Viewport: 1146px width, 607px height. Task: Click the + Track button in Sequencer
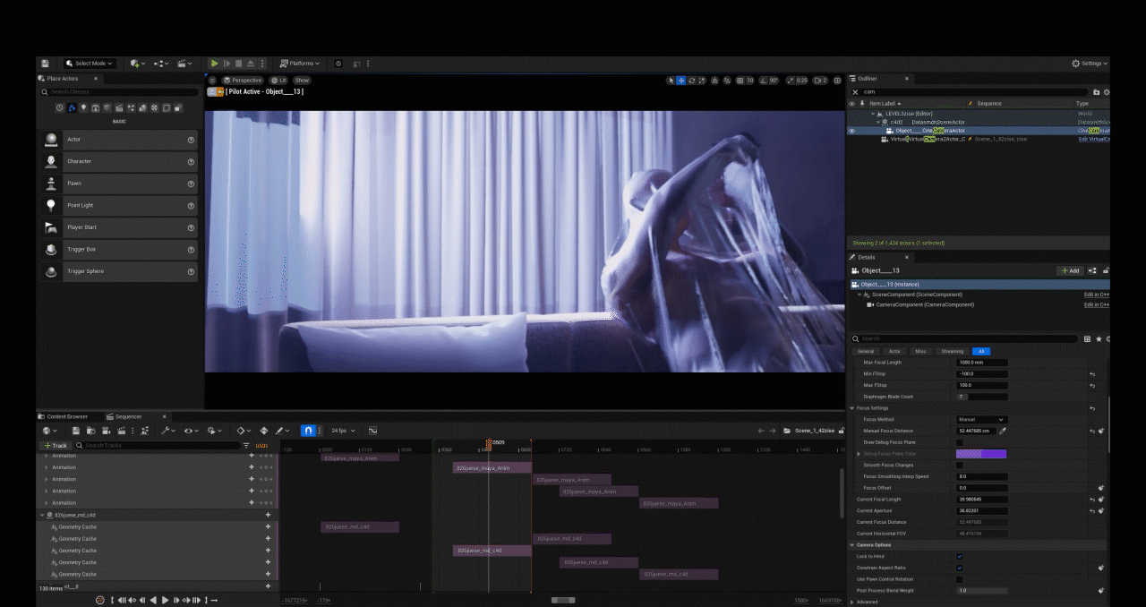56,445
